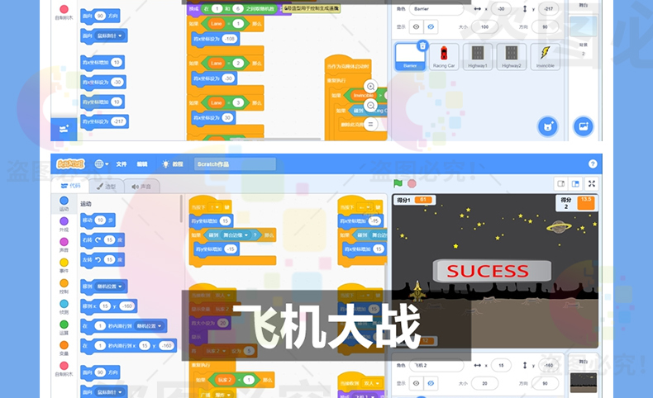
Task: Click the Scratch logo in lower window
Action: coord(70,163)
